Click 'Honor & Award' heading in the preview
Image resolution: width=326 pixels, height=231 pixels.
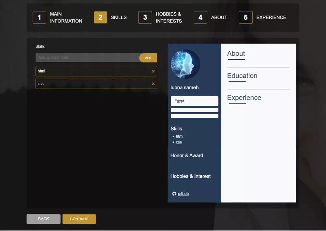tap(187, 156)
